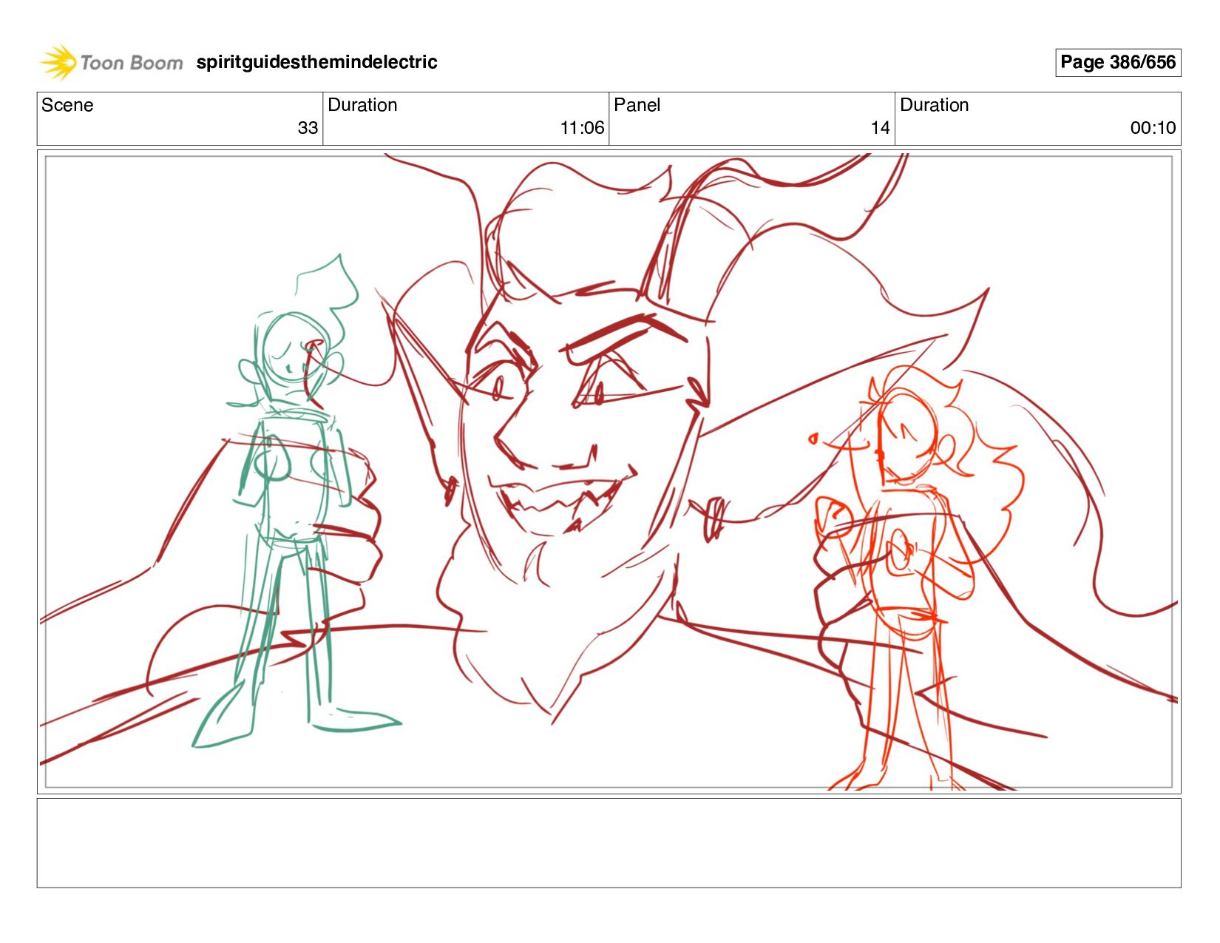The width and height of the screenshot is (1220, 943).
Task: Click the Duration label above 11:06
Action: pos(362,105)
